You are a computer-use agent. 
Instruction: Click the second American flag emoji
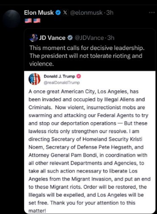click(37, 21)
